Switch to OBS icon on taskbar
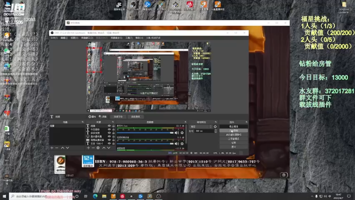The image size is (355, 200). point(158,196)
